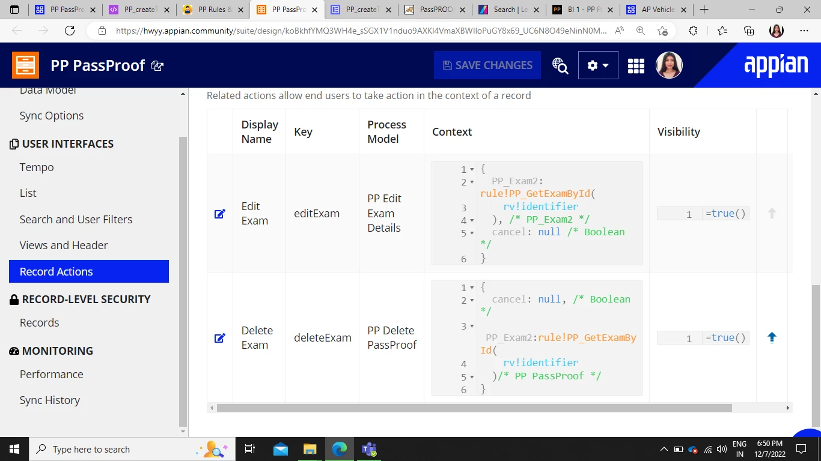The height and width of the screenshot is (461, 821).
Task: Click the sidebar scroll down arrow
Action: click(x=183, y=431)
